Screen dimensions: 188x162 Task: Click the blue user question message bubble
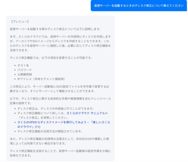coord(139,6)
